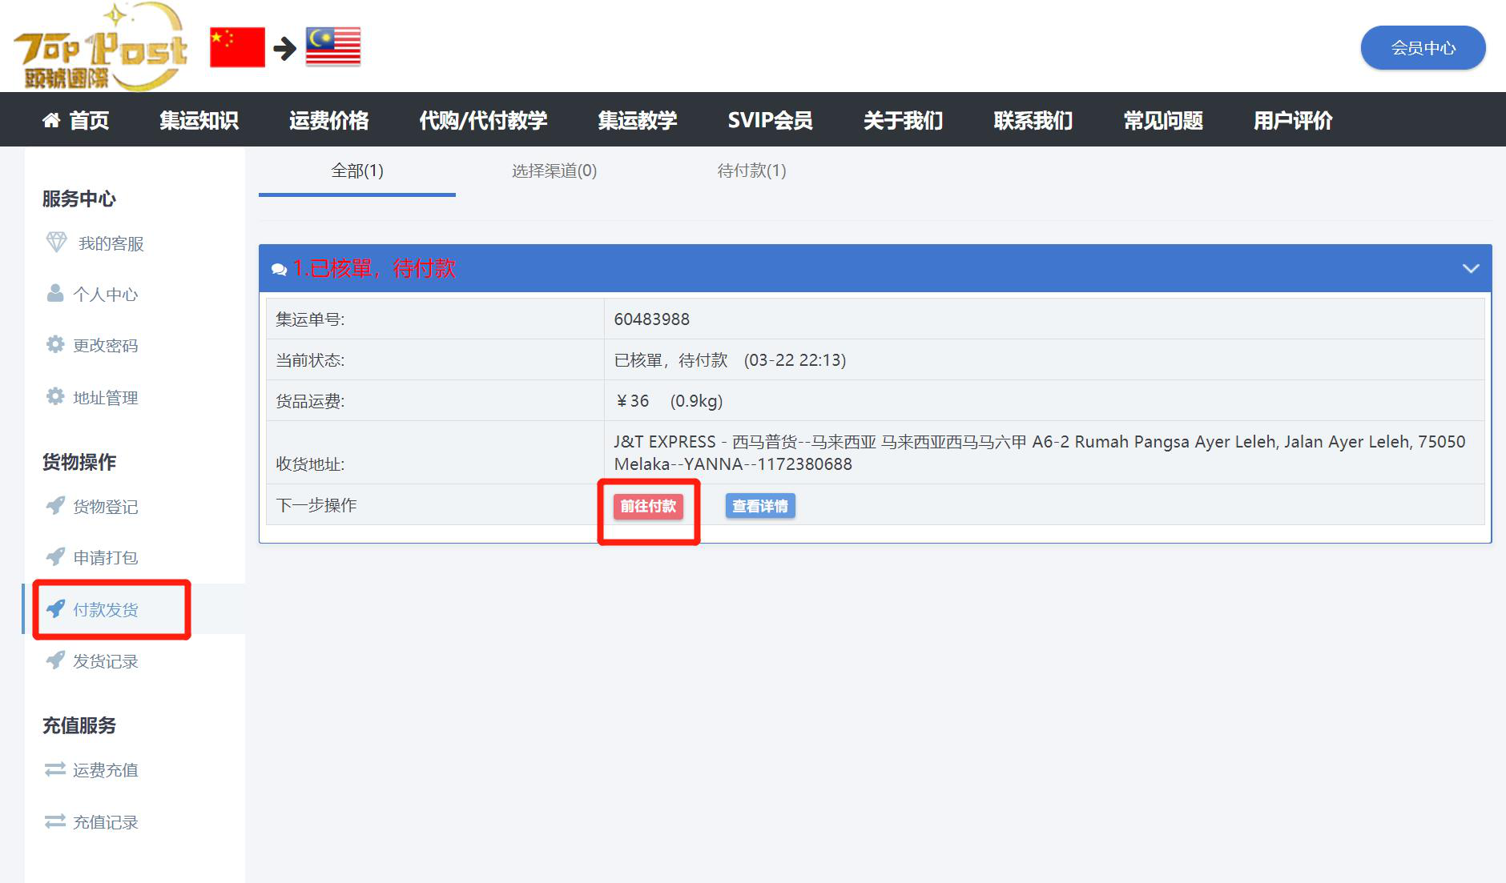This screenshot has height=883, width=1506.
Task: Click the person icon next to 个人中心
Action: pyautogui.click(x=55, y=293)
